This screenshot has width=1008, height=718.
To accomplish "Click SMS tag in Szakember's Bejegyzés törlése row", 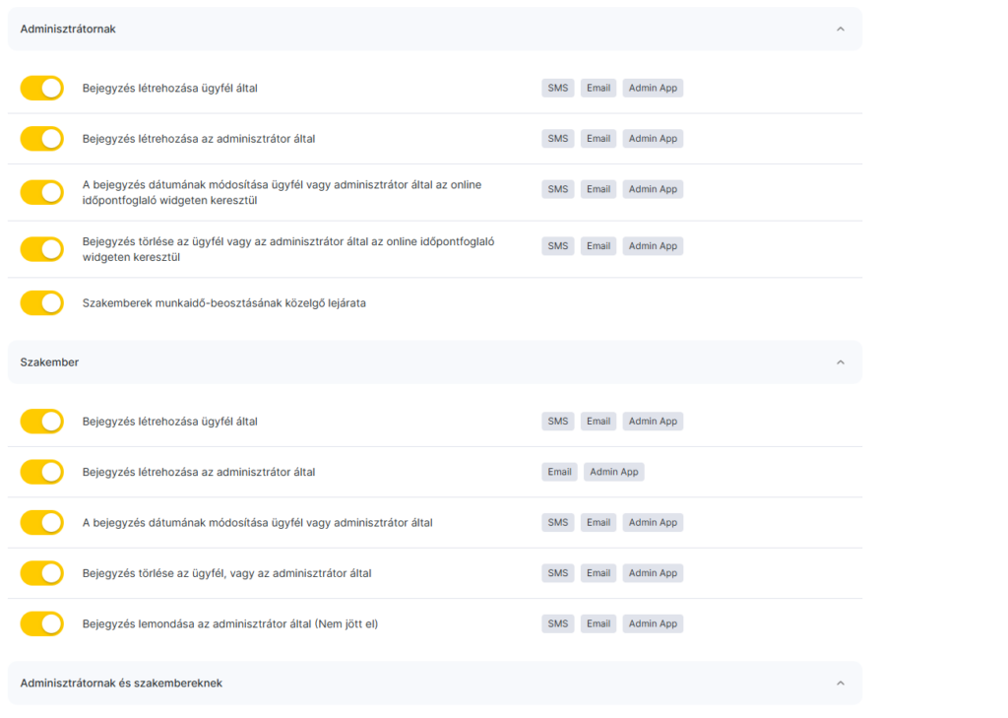I will (x=558, y=573).
